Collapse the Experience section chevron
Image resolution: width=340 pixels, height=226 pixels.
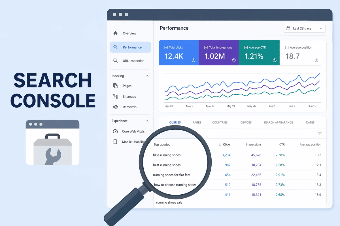pos(147,121)
